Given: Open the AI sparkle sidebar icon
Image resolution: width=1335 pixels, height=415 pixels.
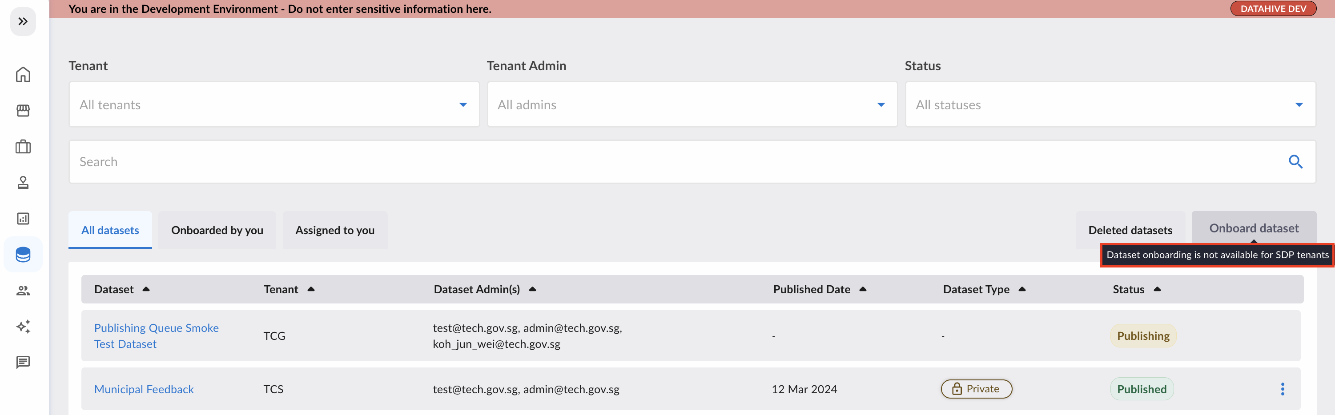Looking at the screenshot, I should click(23, 327).
